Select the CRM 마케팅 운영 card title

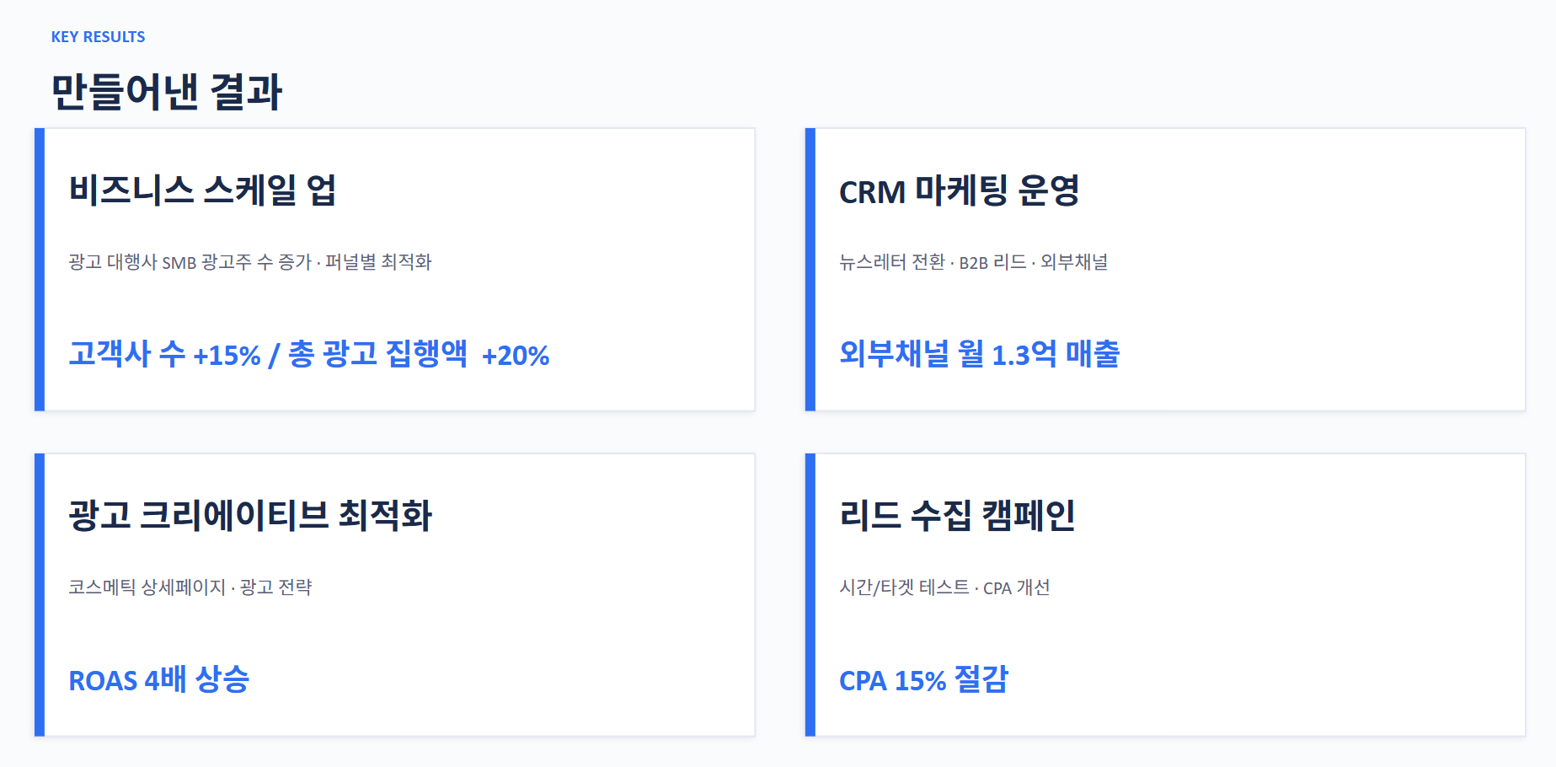coord(959,191)
